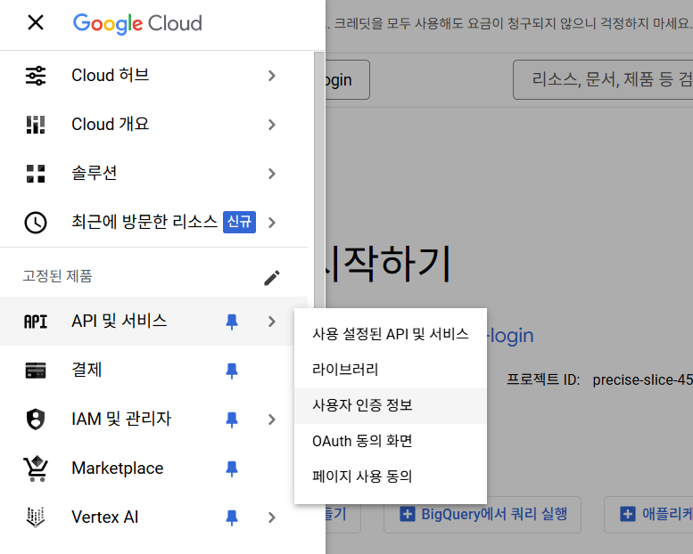Viewport: 693px width, 554px height.
Task: Open 최근에 방문한 리소스 menu item
Action: pyautogui.click(x=153, y=223)
